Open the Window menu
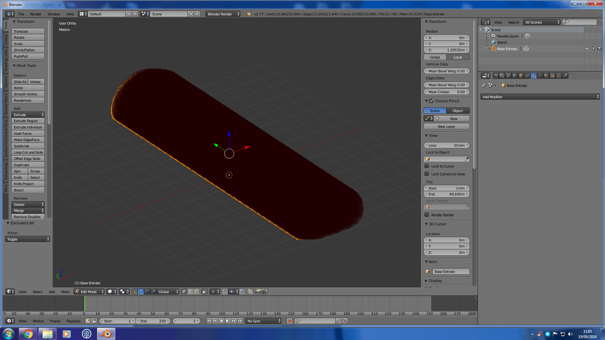 point(54,14)
